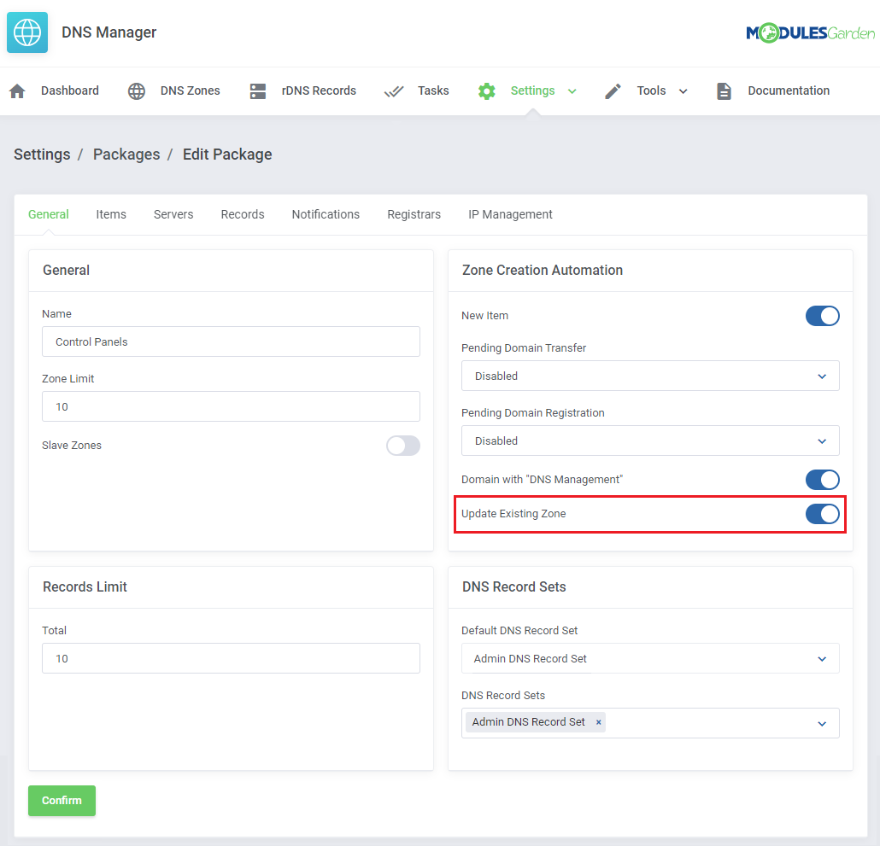Screen dimensions: 880x846
Task: Remove Admin DNS Record Set tag with x
Action: [598, 722]
